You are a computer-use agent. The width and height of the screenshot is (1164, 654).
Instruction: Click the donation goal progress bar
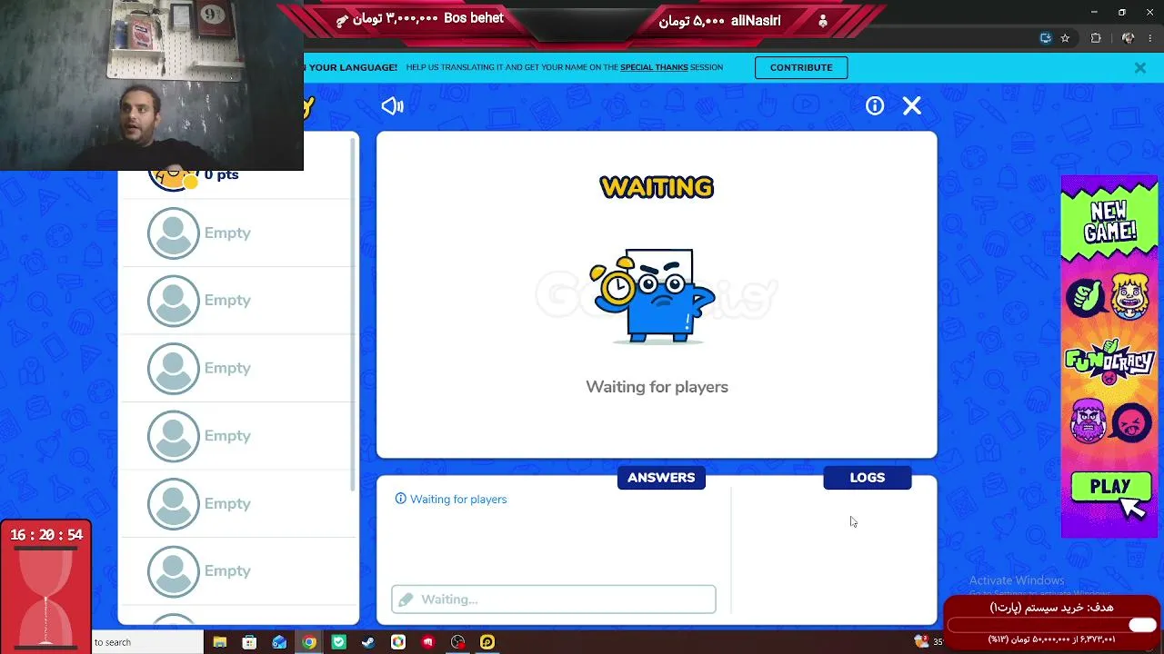(1051, 625)
